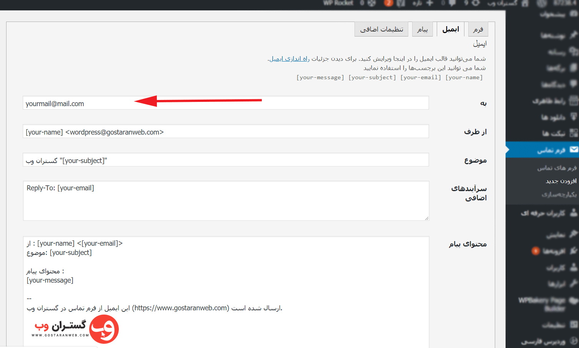Open the Tickets (تیکت ها) icon in sidebar
Screen dimensions: 579x348
pos(574,133)
